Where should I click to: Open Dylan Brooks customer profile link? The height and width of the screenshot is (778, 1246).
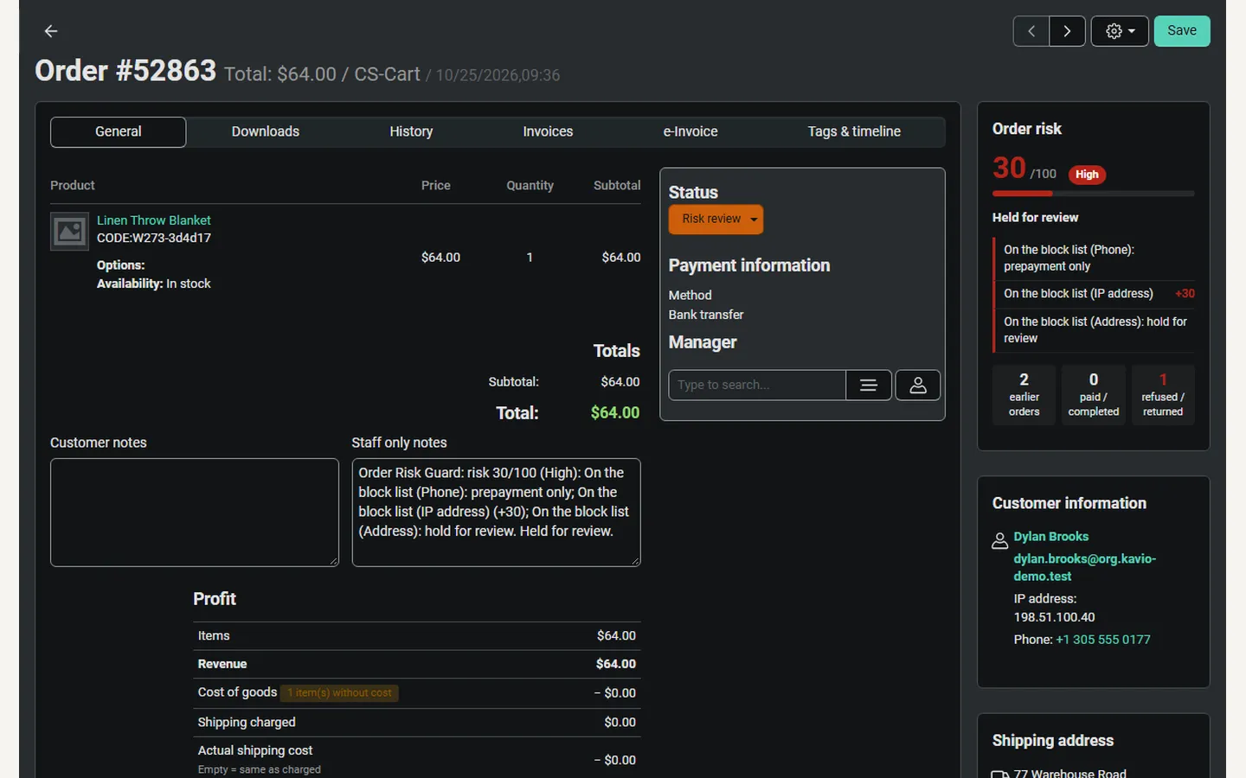tap(1051, 537)
